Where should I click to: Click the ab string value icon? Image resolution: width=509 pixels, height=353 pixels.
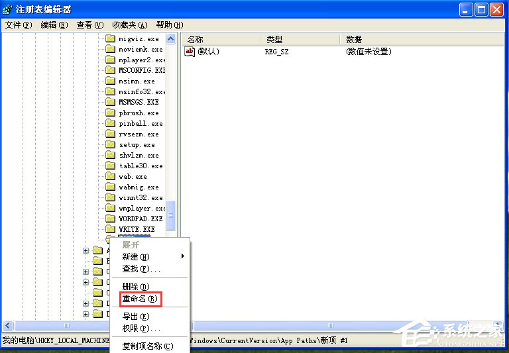pyautogui.click(x=190, y=51)
